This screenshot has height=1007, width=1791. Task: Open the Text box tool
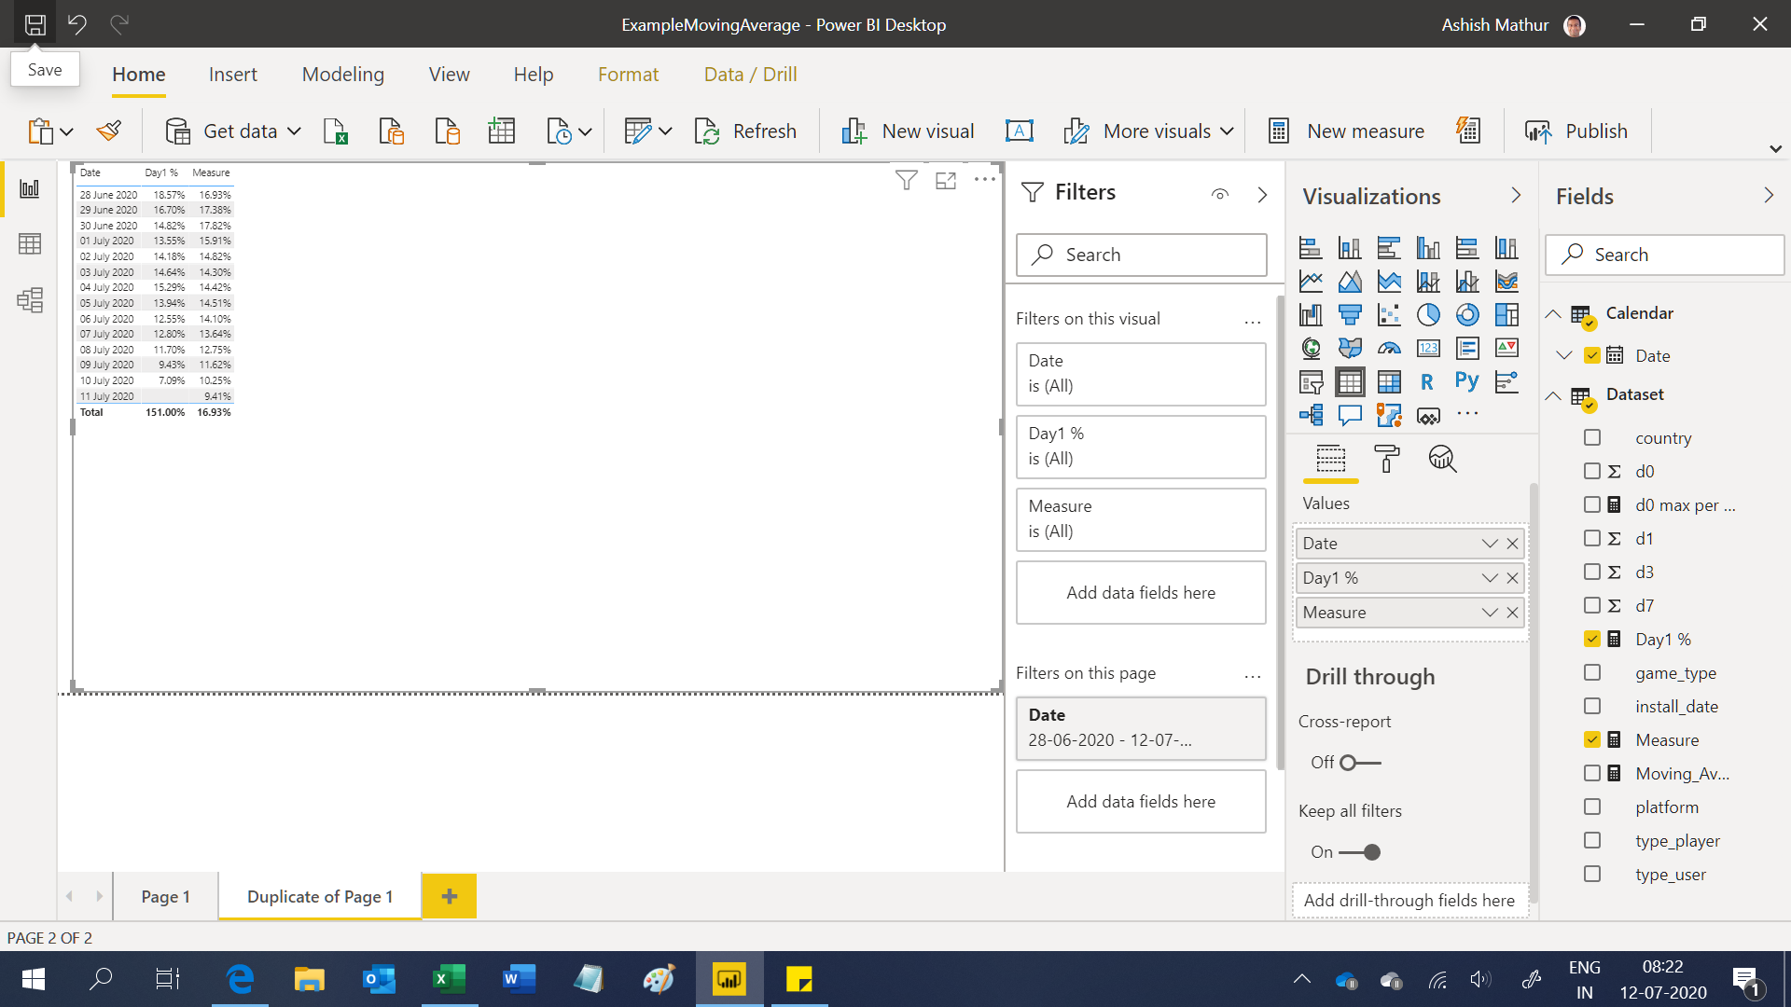(x=1019, y=131)
